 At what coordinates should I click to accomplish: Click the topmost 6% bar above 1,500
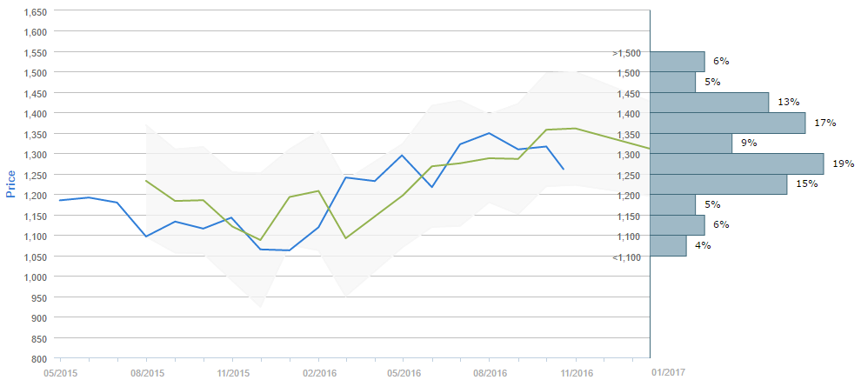click(677, 61)
